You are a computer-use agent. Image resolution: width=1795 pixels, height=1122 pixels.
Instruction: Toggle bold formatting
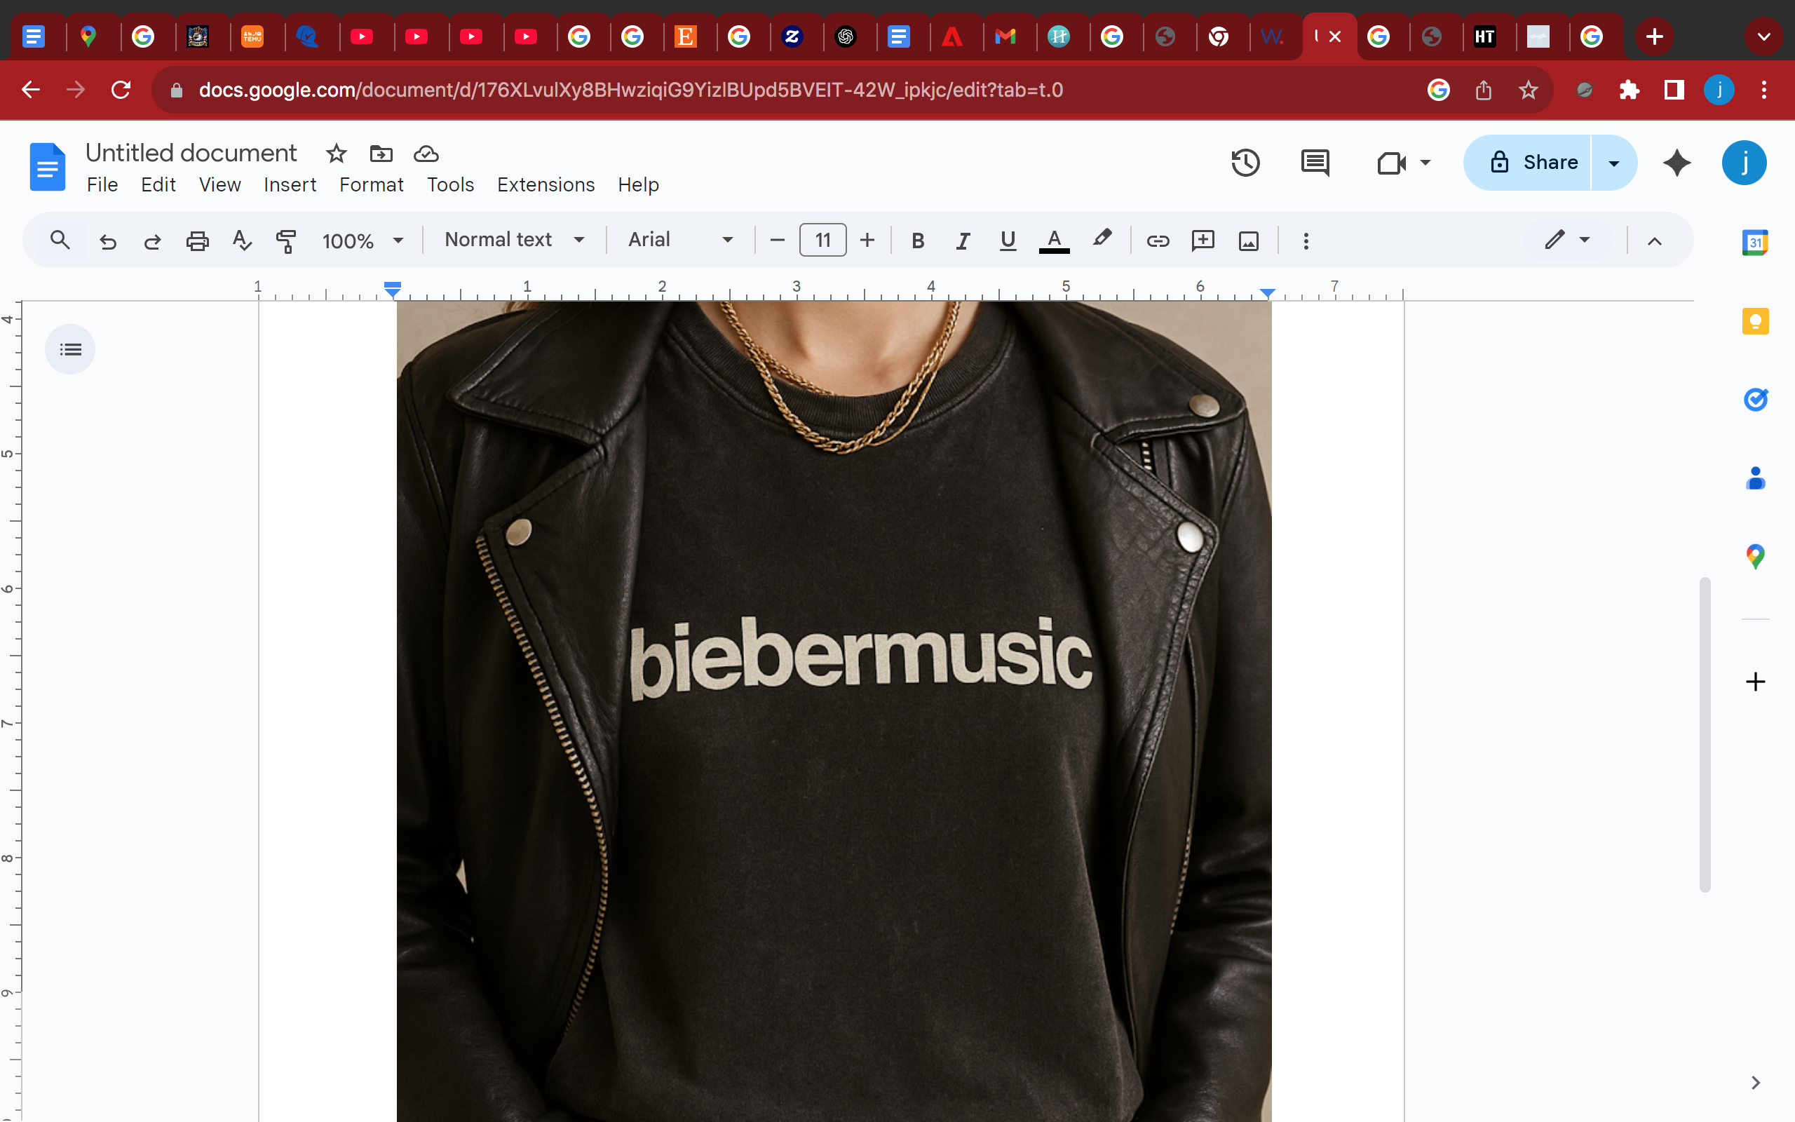click(x=918, y=241)
